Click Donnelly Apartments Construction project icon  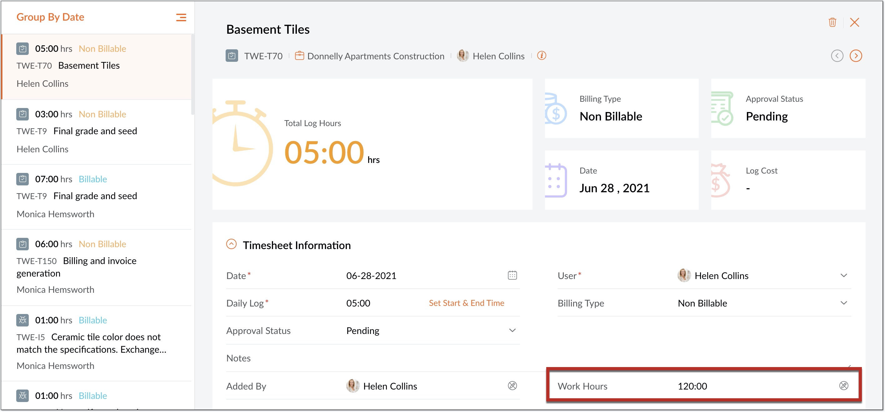tap(299, 56)
